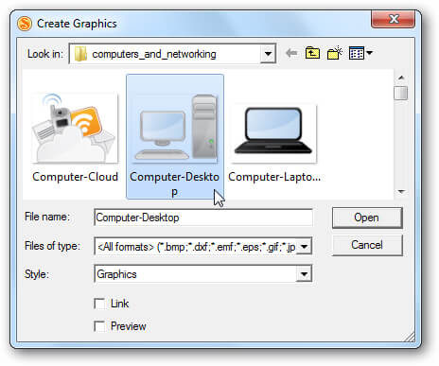Click the Open button

367,218
